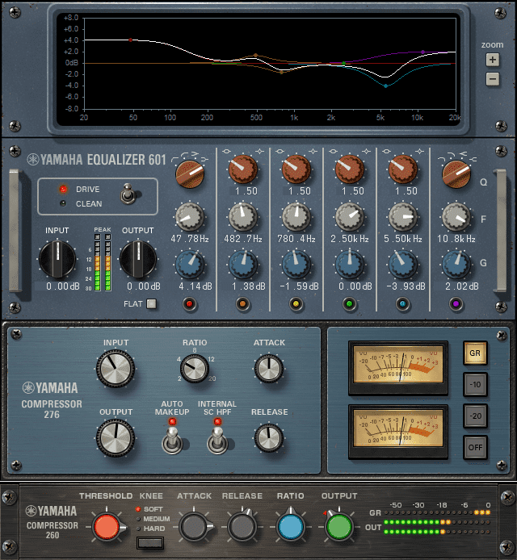This screenshot has width=517, height=560.
Task: Click the Compressor 260 ATTACK knob
Action: [193, 527]
